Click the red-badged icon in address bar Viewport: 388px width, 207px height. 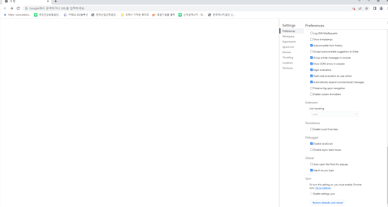(354, 8)
